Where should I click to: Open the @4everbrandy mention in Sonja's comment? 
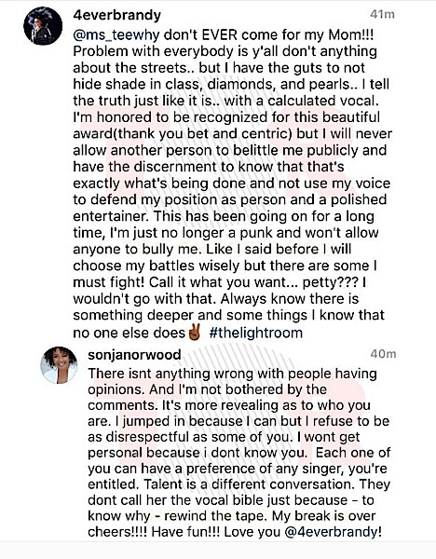[333, 532]
